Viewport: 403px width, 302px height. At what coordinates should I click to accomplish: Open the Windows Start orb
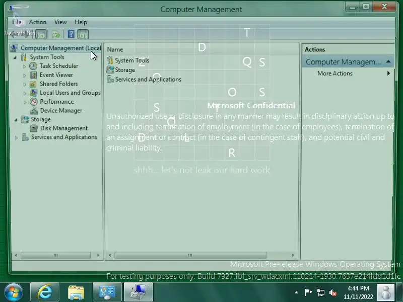pyautogui.click(x=14, y=292)
